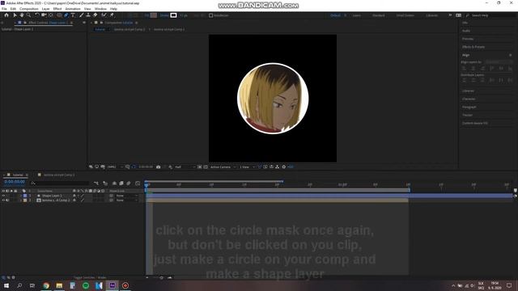The image size is (518, 291).
Task: Select the Selection arrow tool
Action: (x=15, y=15)
